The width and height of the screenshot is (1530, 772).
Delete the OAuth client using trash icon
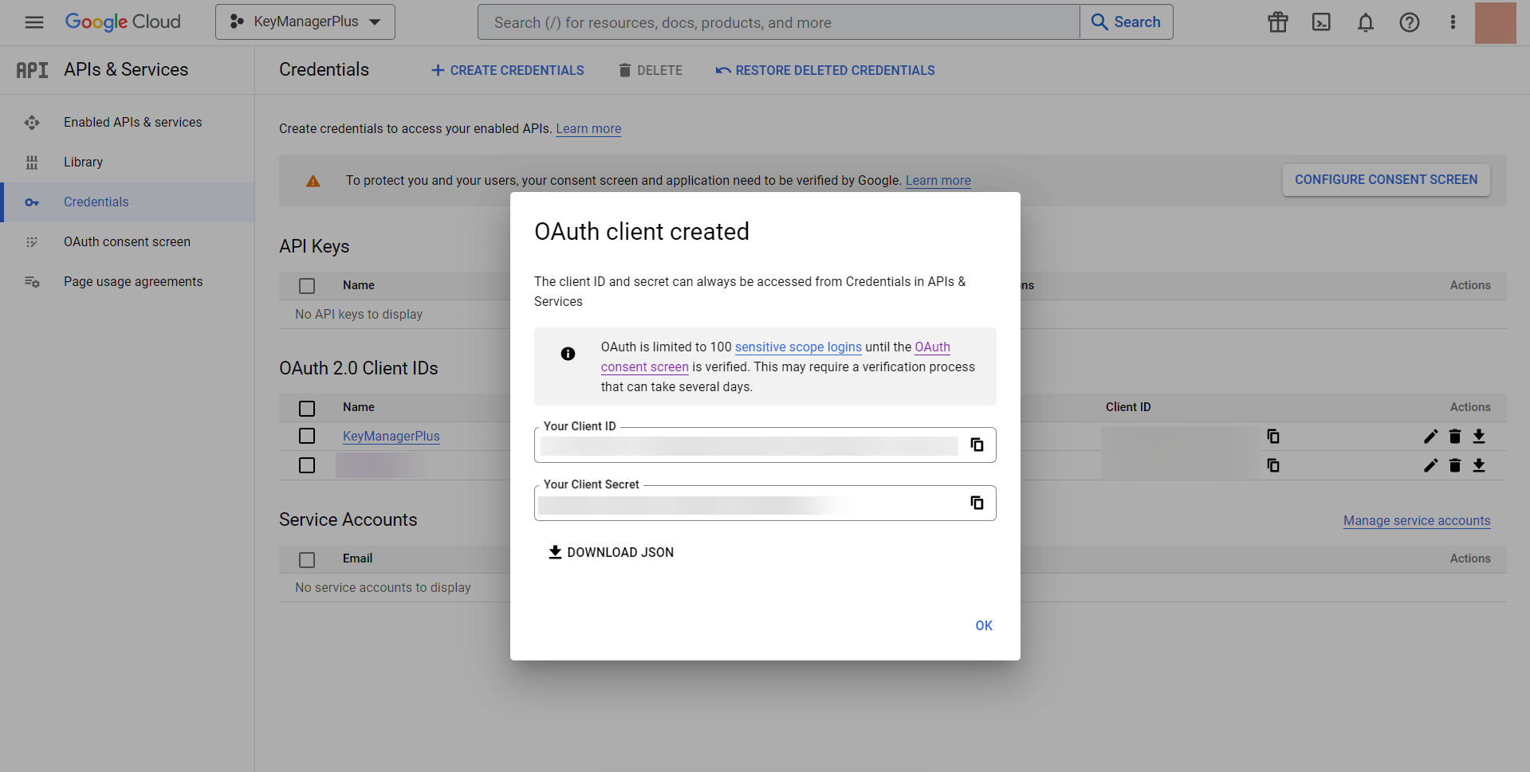1454,436
